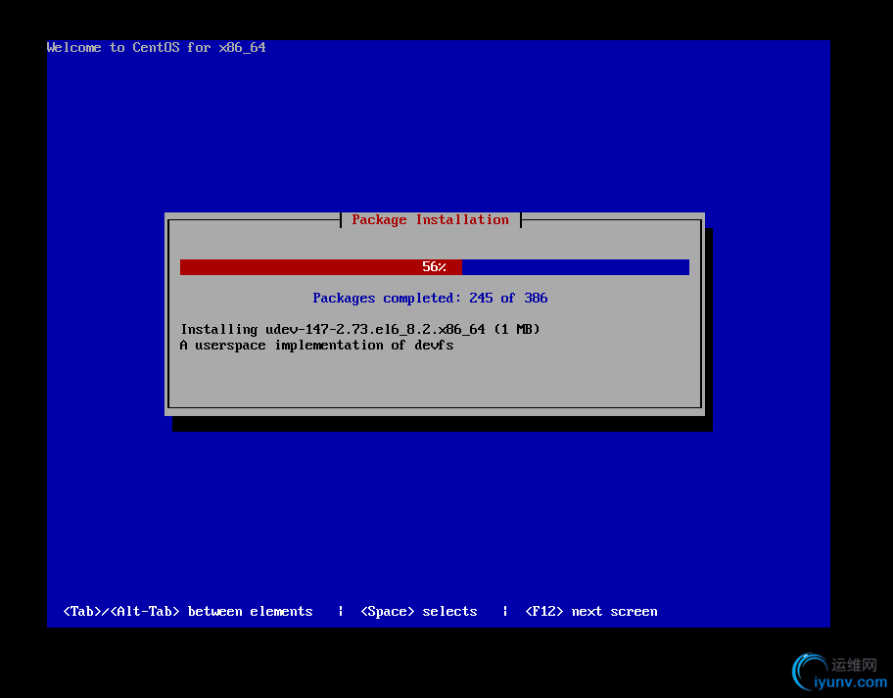
Task: Click the '<F12> next screen' hint
Action: pyautogui.click(x=591, y=612)
